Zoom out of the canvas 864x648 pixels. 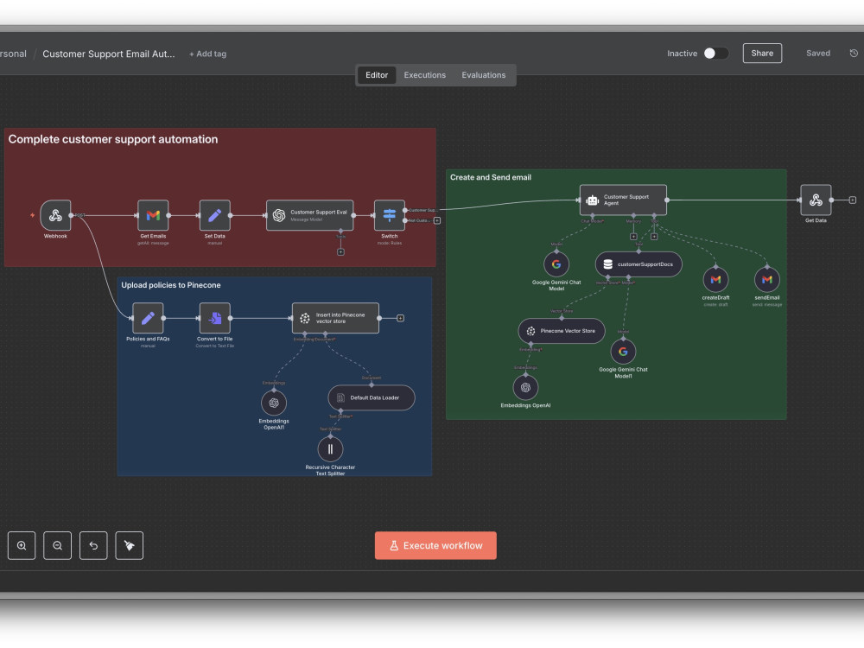[57, 545]
